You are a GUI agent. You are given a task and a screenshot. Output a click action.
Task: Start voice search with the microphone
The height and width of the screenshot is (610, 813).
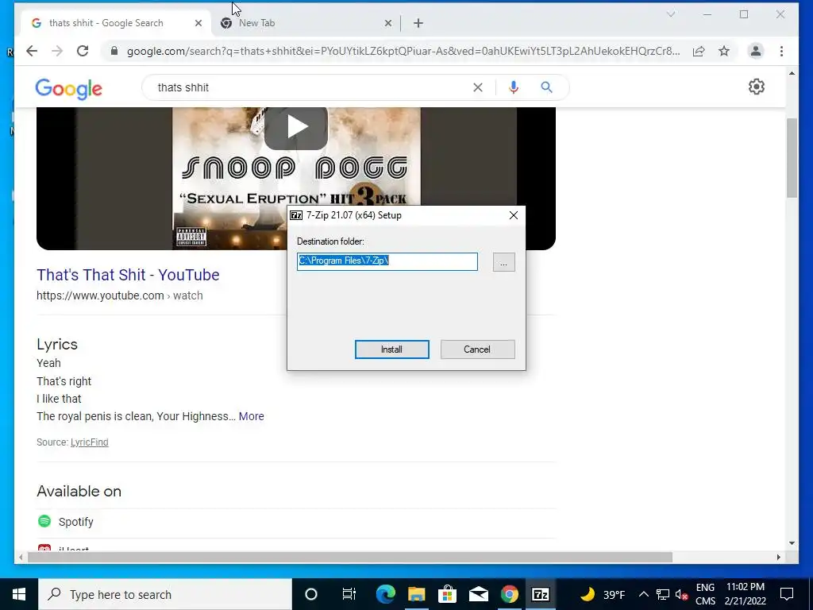click(x=514, y=87)
